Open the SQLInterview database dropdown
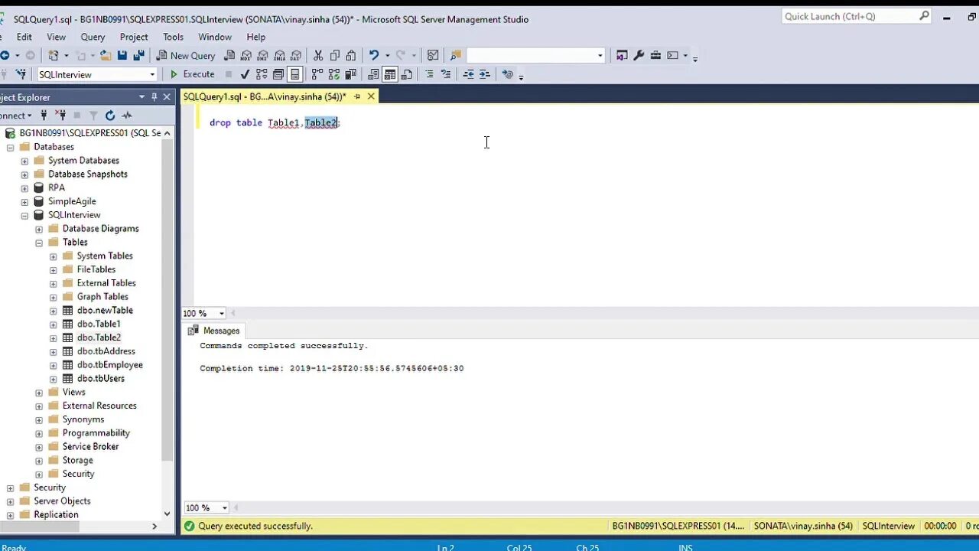The image size is (979, 551). (152, 74)
